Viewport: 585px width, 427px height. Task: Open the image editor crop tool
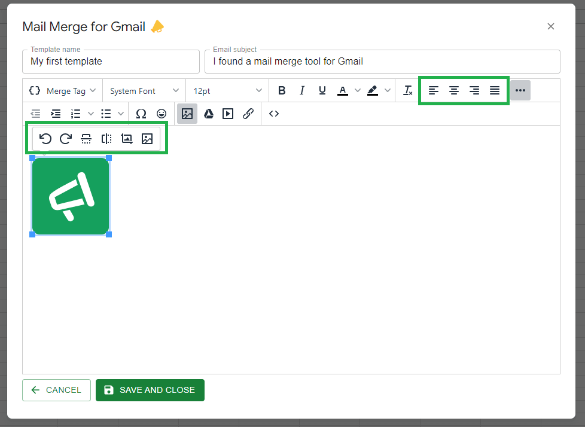pyautogui.click(x=127, y=139)
